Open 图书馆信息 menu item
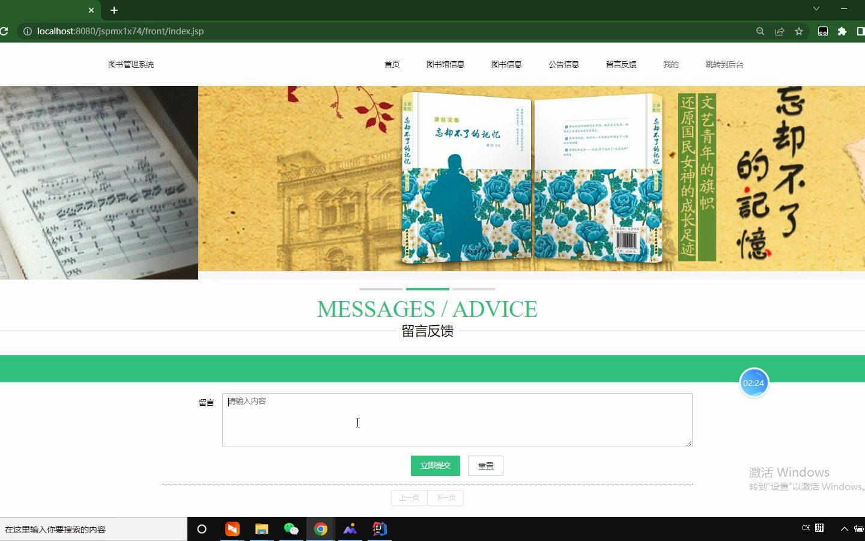 (445, 64)
